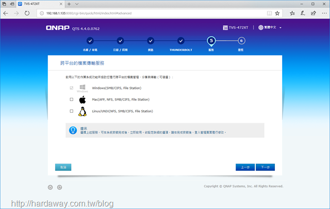The width and height of the screenshot is (330, 209).
Task: Jump to wizard step 6
Action: [x=241, y=41]
